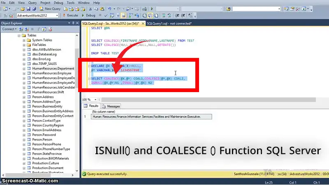Viewport: 329px width, 185px height.
Task: Click the Find in Files folder icon
Action: 228,9
